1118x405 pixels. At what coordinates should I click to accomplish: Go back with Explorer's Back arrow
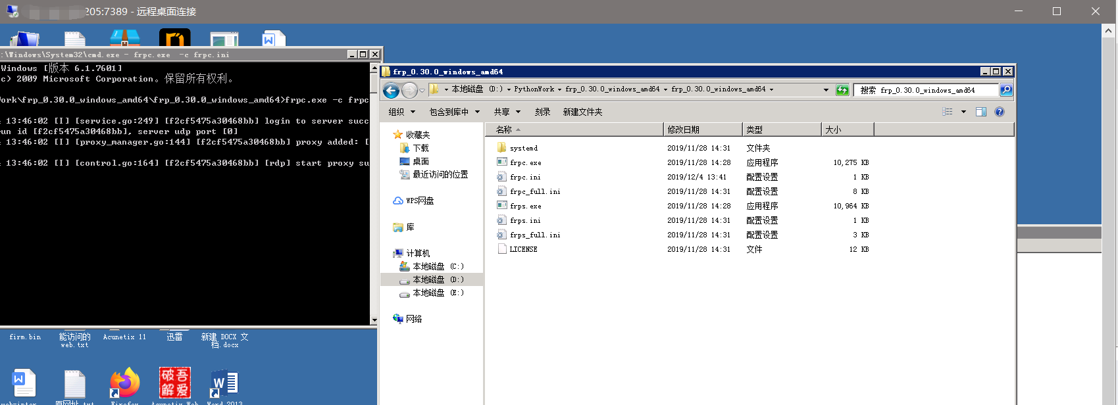[x=391, y=91]
